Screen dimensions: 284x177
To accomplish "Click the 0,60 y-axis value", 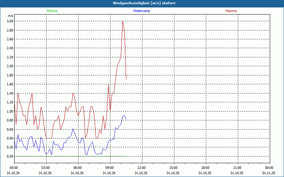I will coord(10,129).
